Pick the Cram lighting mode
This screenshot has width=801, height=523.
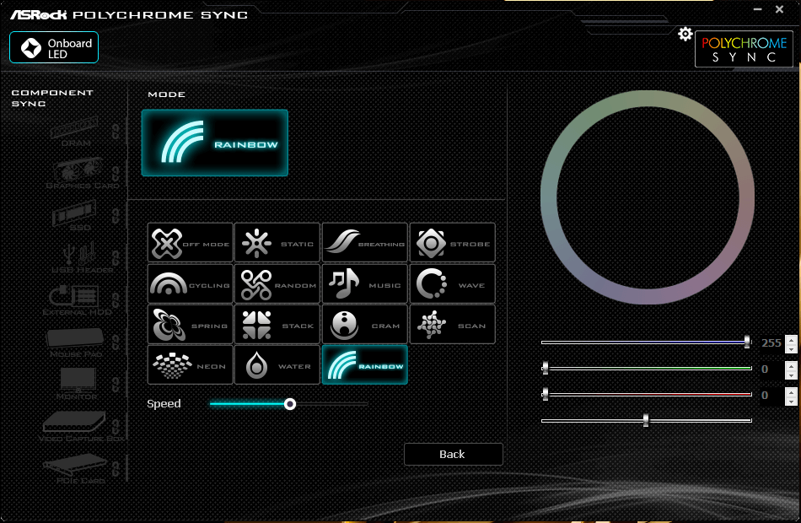tap(365, 324)
